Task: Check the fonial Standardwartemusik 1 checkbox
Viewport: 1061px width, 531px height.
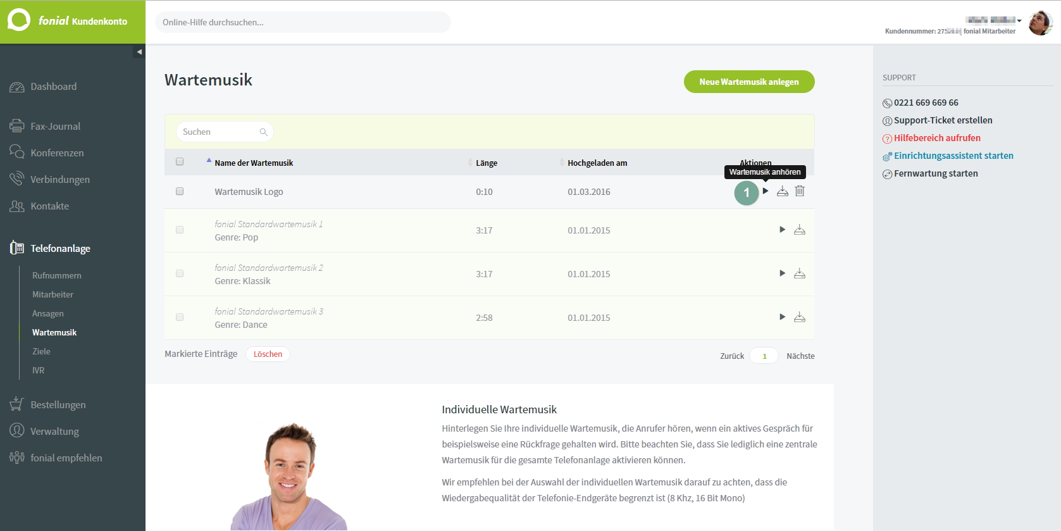Action: (180, 230)
